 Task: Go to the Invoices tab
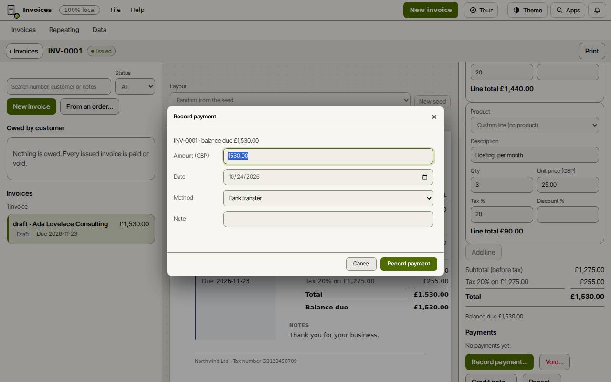point(23,30)
